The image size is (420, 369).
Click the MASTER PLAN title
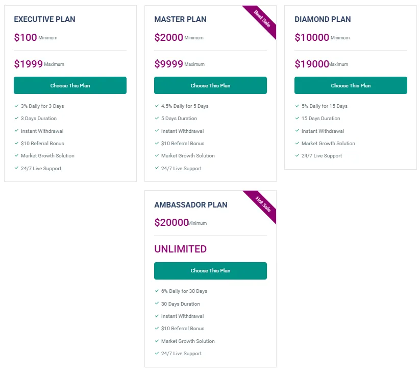180,19
